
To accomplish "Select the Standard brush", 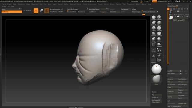I will (159, 17).
